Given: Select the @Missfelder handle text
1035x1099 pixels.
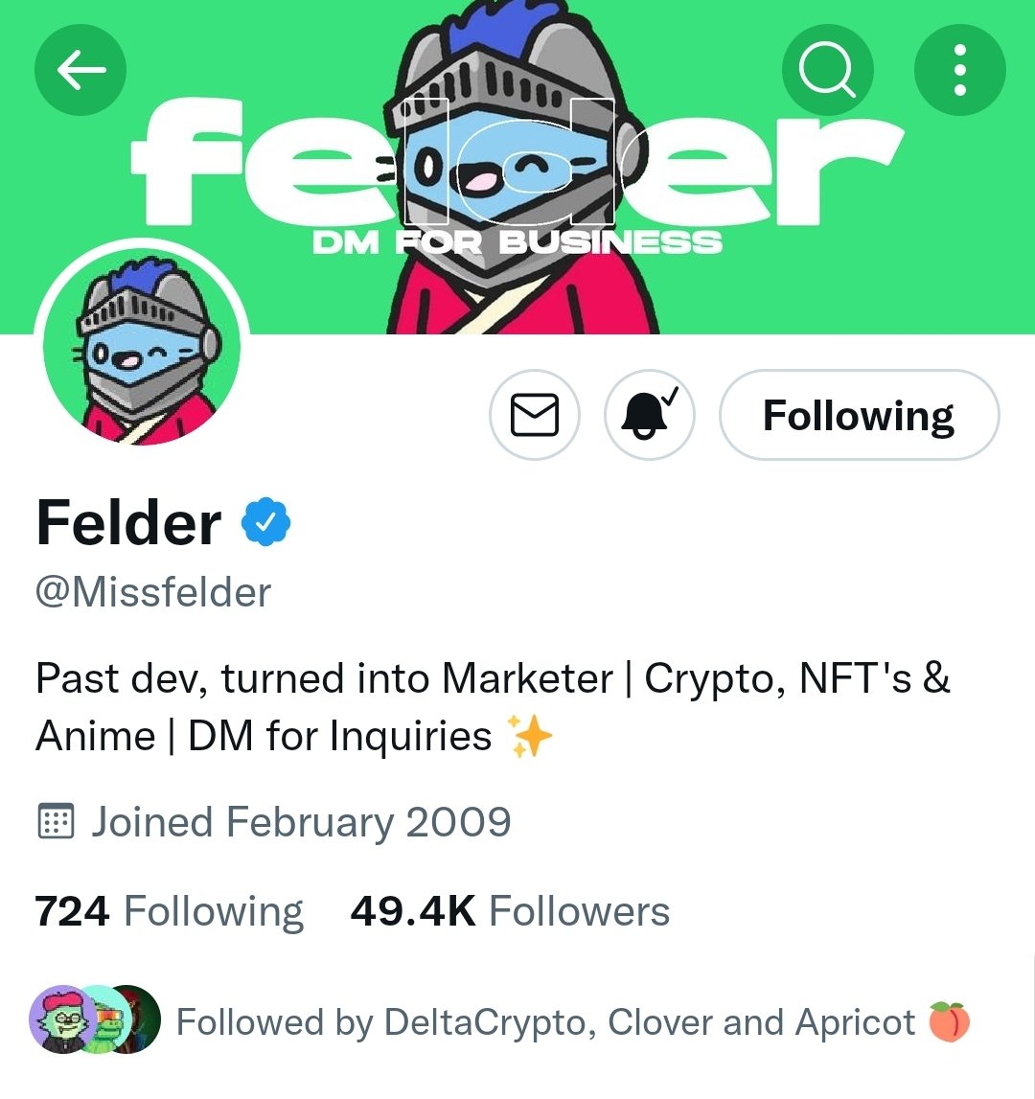Looking at the screenshot, I should [153, 593].
